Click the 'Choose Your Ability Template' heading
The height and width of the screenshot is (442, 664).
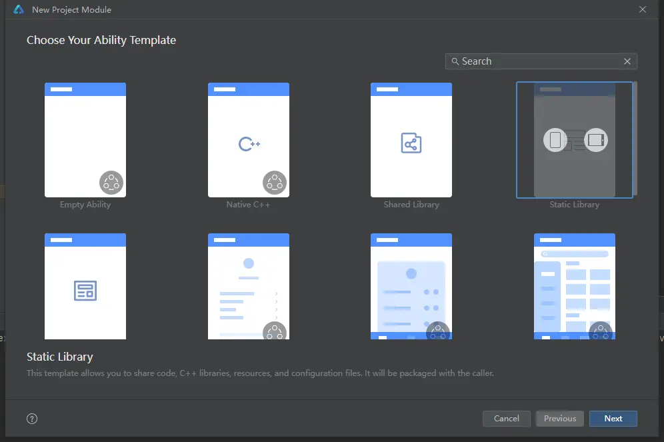(101, 40)
